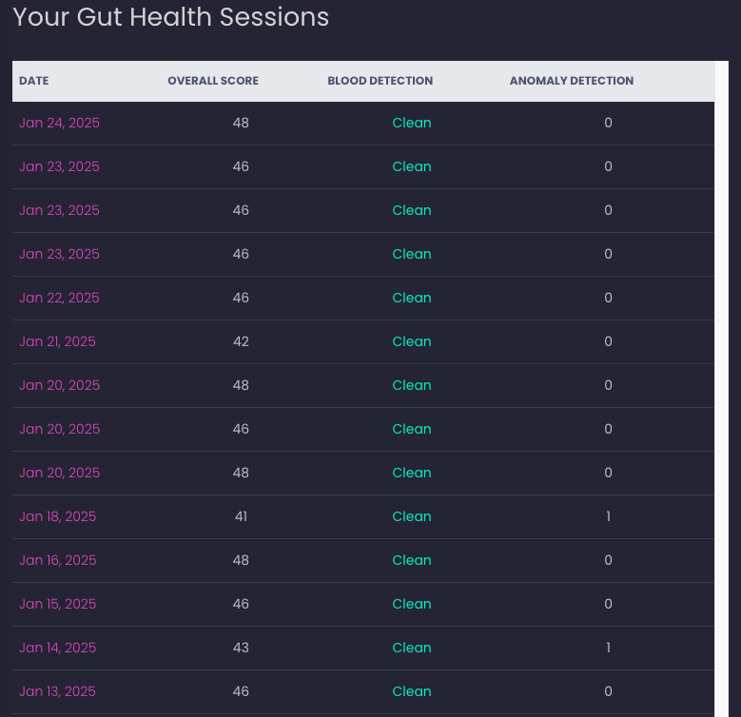The height and width of the screenshot is (717, 741).
Task: Click overall score 43 for Jan 14
Action: 241,648
